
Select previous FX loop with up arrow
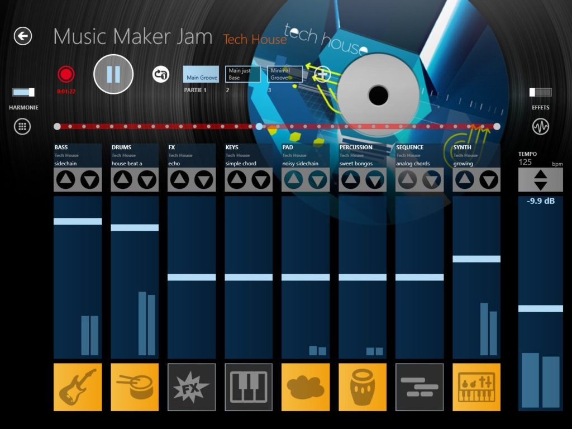180,180
